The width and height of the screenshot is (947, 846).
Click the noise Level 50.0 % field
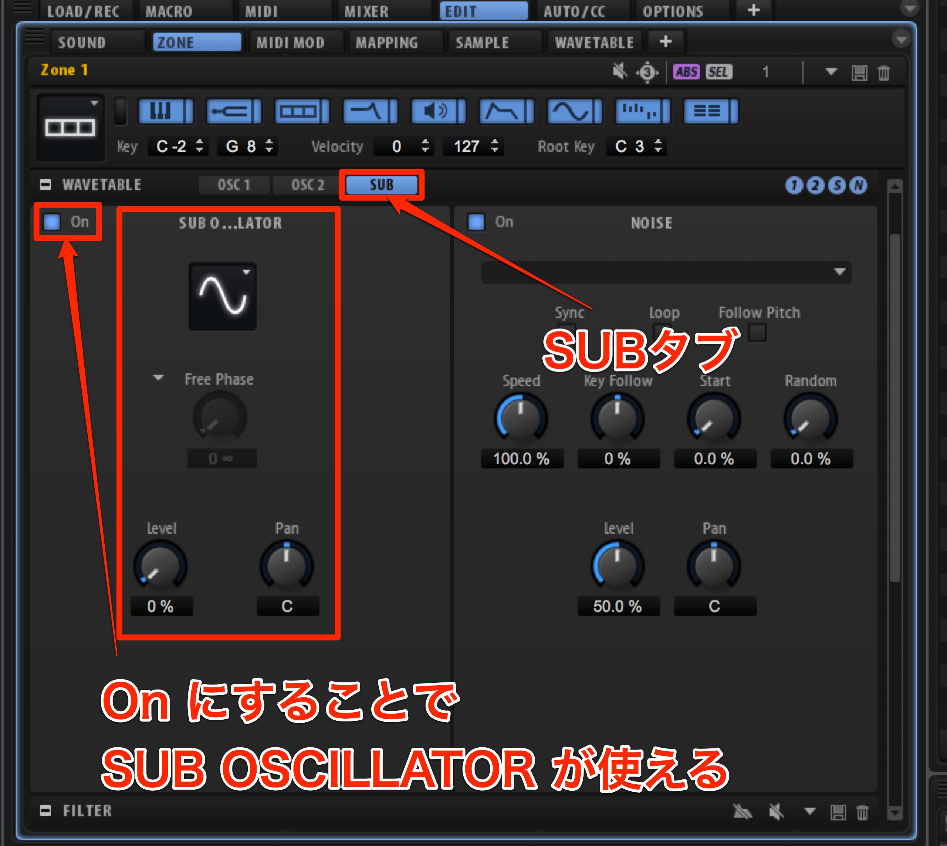[x=618, y=606]
